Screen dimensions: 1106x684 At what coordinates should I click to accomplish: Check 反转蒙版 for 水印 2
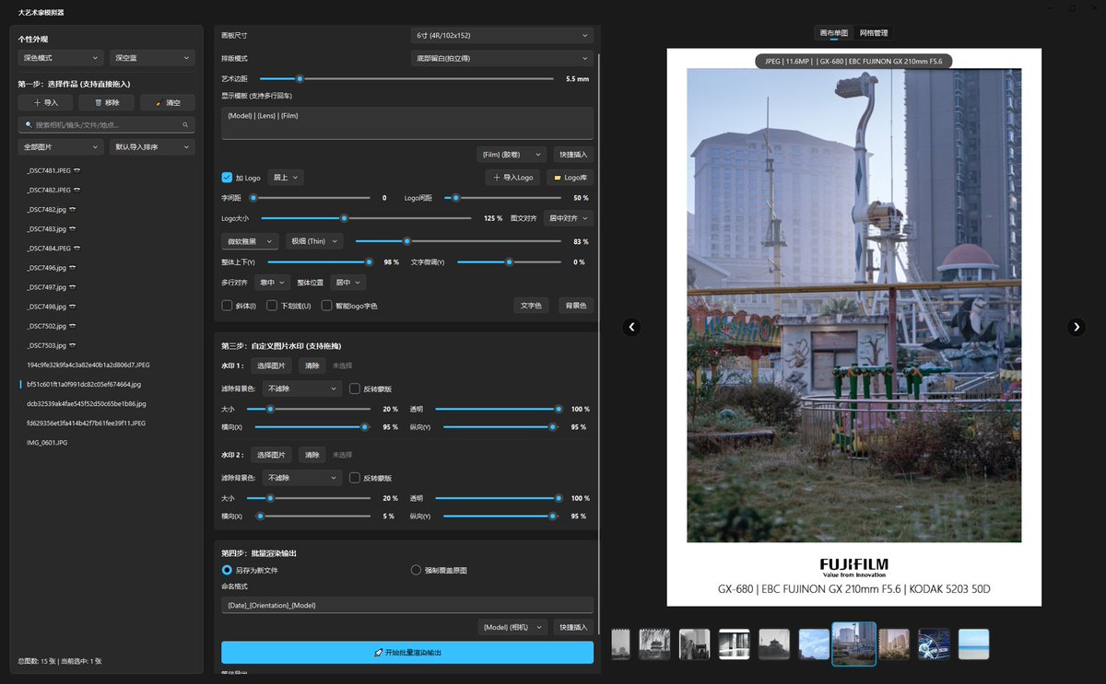pos(354,478)
